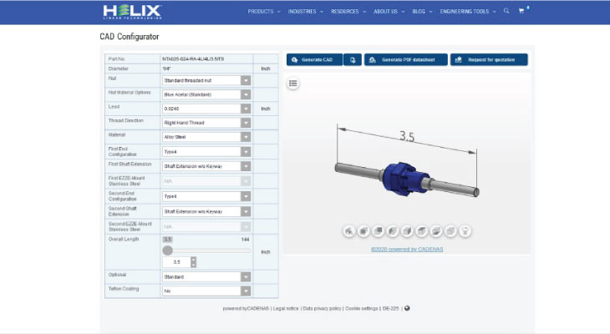
Task: Click Request for quotation button
Action: coord(489,60)
